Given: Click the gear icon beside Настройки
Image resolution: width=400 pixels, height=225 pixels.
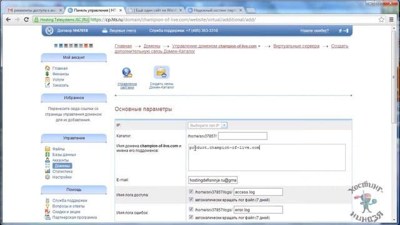Looking at the screenshot, I should [47, 177].
